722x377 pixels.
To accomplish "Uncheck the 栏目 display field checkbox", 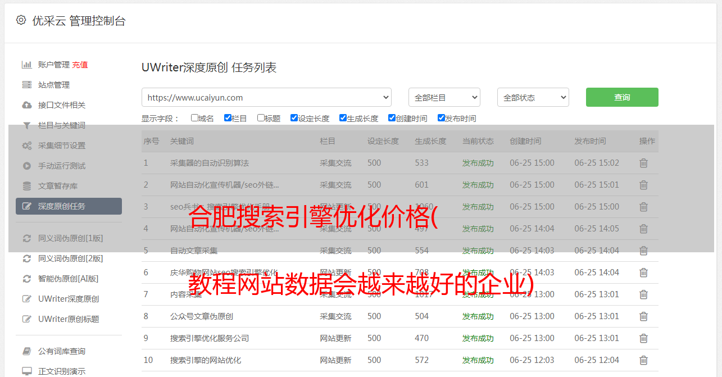I will coord(228,118).
